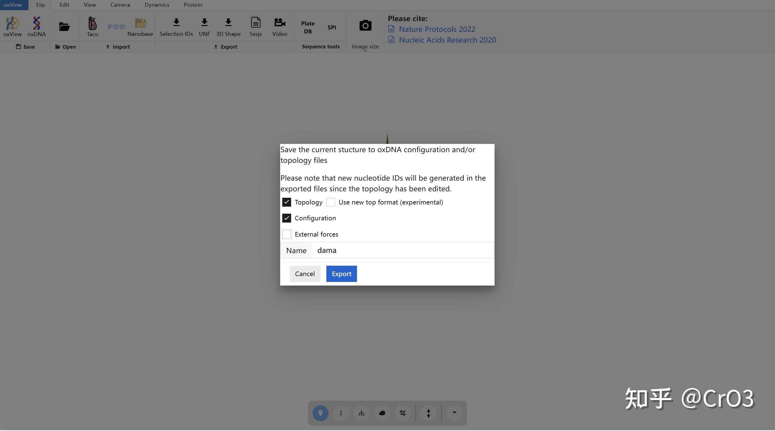This screenshot has width=775, height=431.
Task: Click the hierarchy tree selection icon
Action: 362,413
